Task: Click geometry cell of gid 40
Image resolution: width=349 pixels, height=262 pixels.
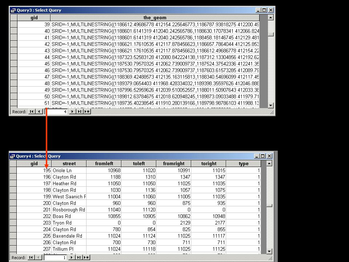Action: tap(155, 31)
